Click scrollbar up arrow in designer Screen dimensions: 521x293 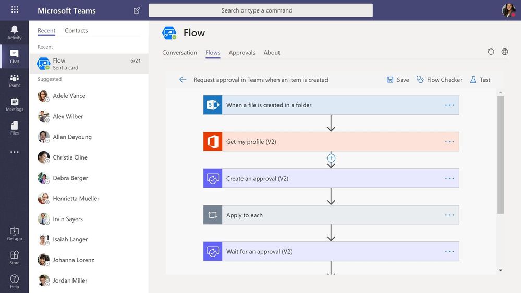pyautogui.click(x=500, y=92)
